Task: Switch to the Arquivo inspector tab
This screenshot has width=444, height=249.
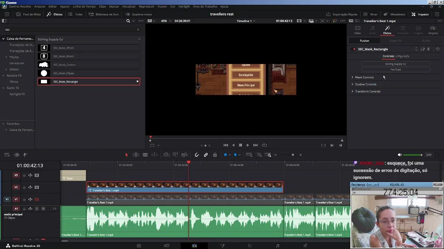Action: click(x=433, y=30)
